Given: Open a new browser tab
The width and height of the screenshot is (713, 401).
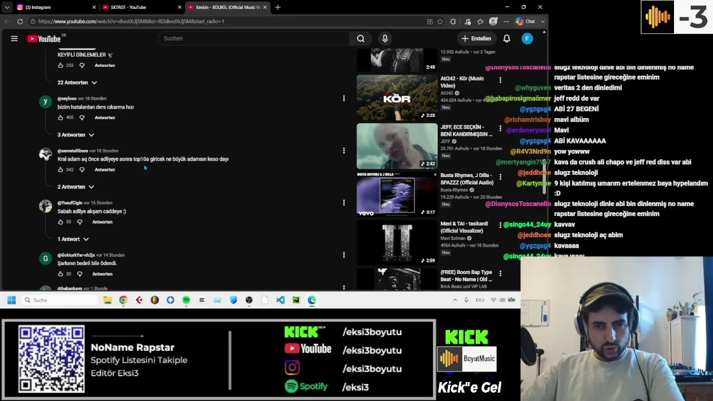Looking at the screenshot, I should pyautogui.click(x=277, y=7).
